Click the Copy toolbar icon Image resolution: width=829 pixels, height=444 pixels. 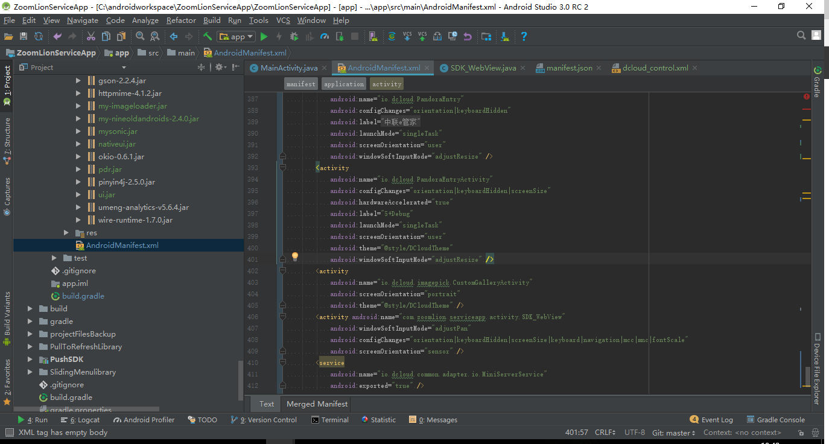106,37
